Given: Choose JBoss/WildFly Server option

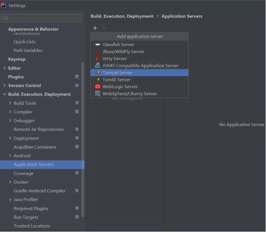Looking at the screenshot, I should (139, 52).
